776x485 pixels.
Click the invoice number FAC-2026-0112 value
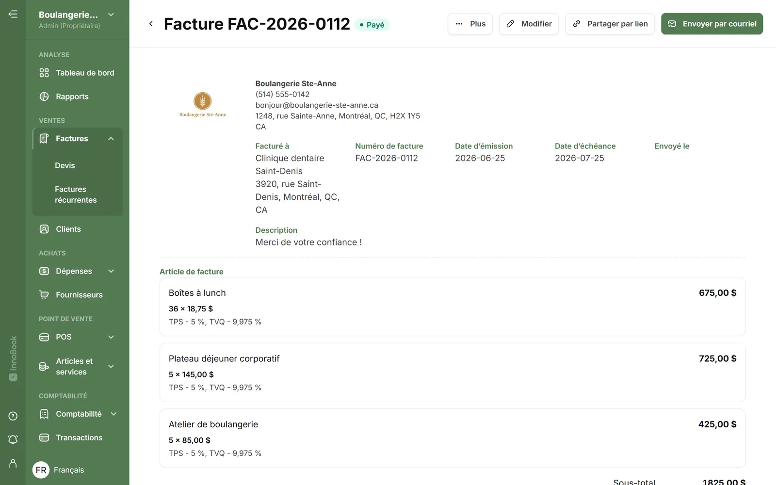(387, 158)
